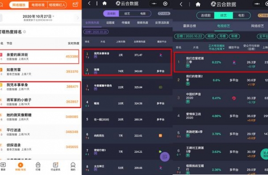
Task: Open the 如意芳霏 ranking row
Action: [40, 72]
